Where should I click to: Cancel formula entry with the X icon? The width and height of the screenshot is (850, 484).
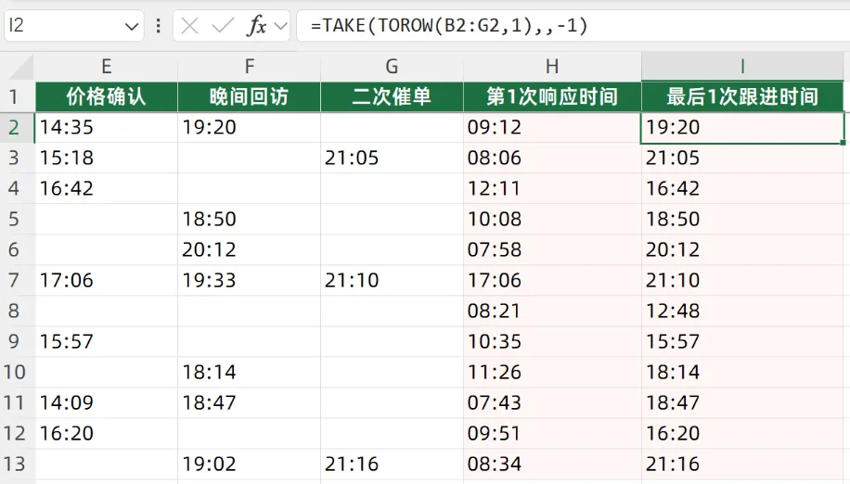coord(189,25)
